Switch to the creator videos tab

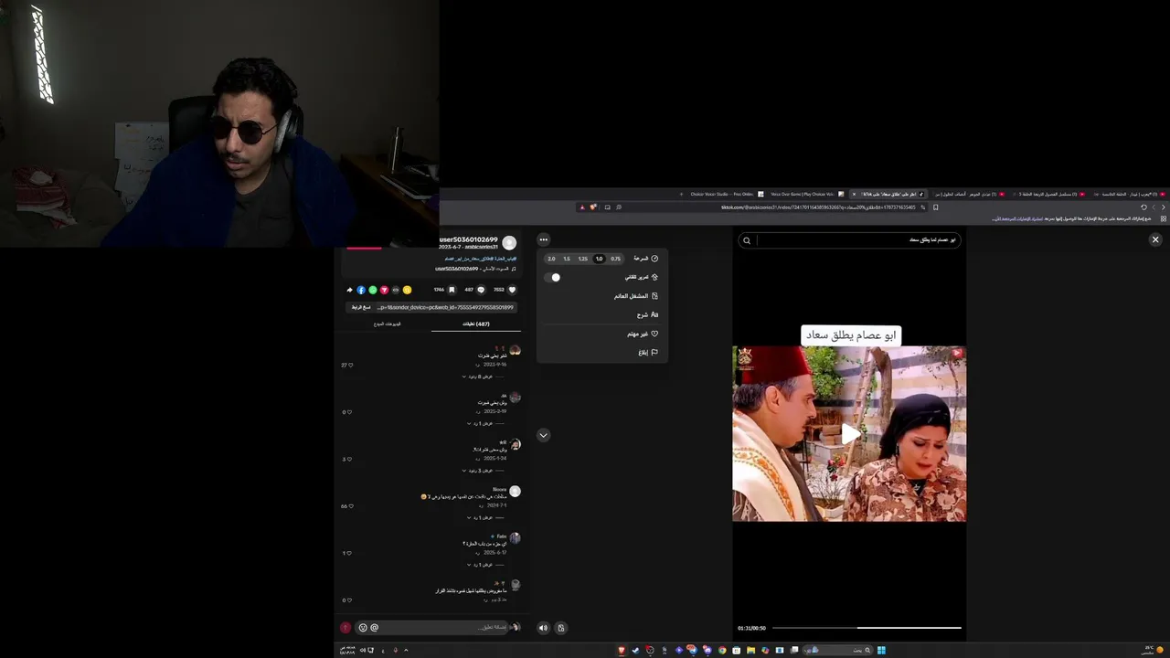[387, 324]
